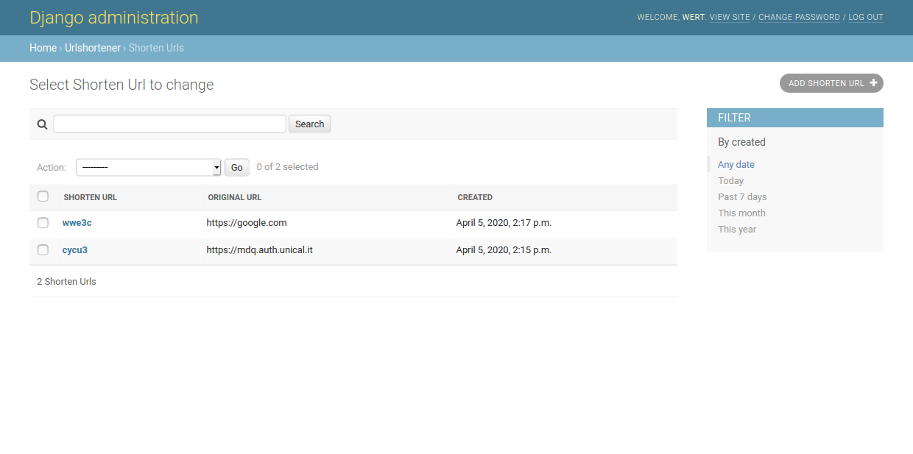Focus the search text field
Viewport: 913px width, 454px height.
pos(169,124)
